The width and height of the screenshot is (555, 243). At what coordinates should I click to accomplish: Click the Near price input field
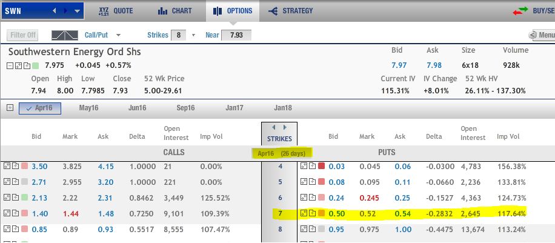tap(236, 35)
